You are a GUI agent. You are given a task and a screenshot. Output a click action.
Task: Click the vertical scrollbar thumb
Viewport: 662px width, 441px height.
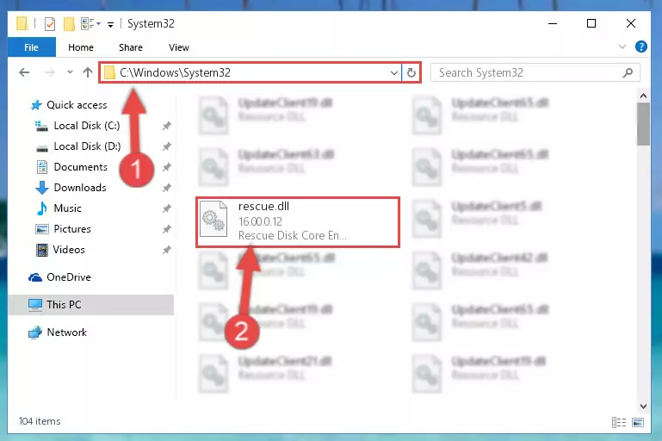point(643,124)
